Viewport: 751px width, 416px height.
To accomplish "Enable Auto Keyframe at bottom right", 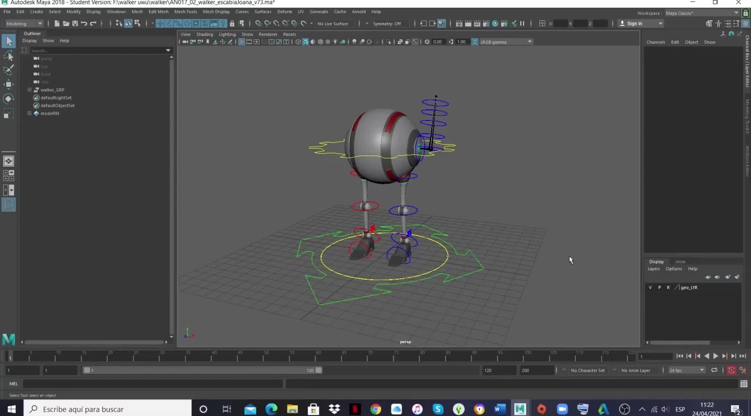I will [x=731, y=370].
